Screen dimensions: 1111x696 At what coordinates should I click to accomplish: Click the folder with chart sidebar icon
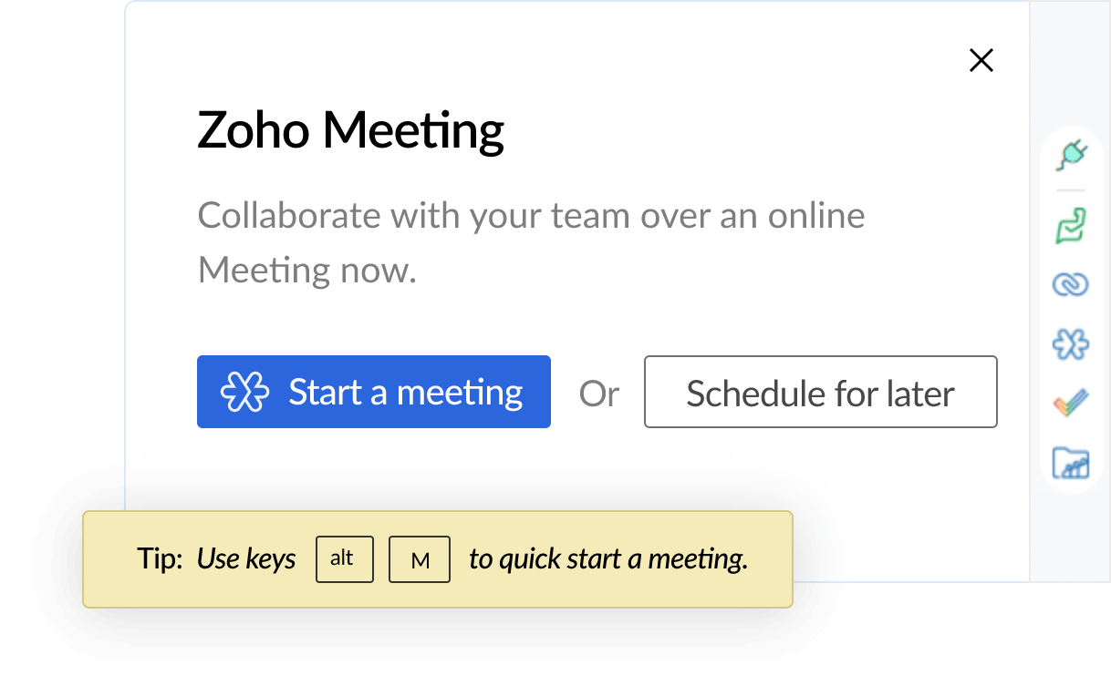coord(1071,462)
